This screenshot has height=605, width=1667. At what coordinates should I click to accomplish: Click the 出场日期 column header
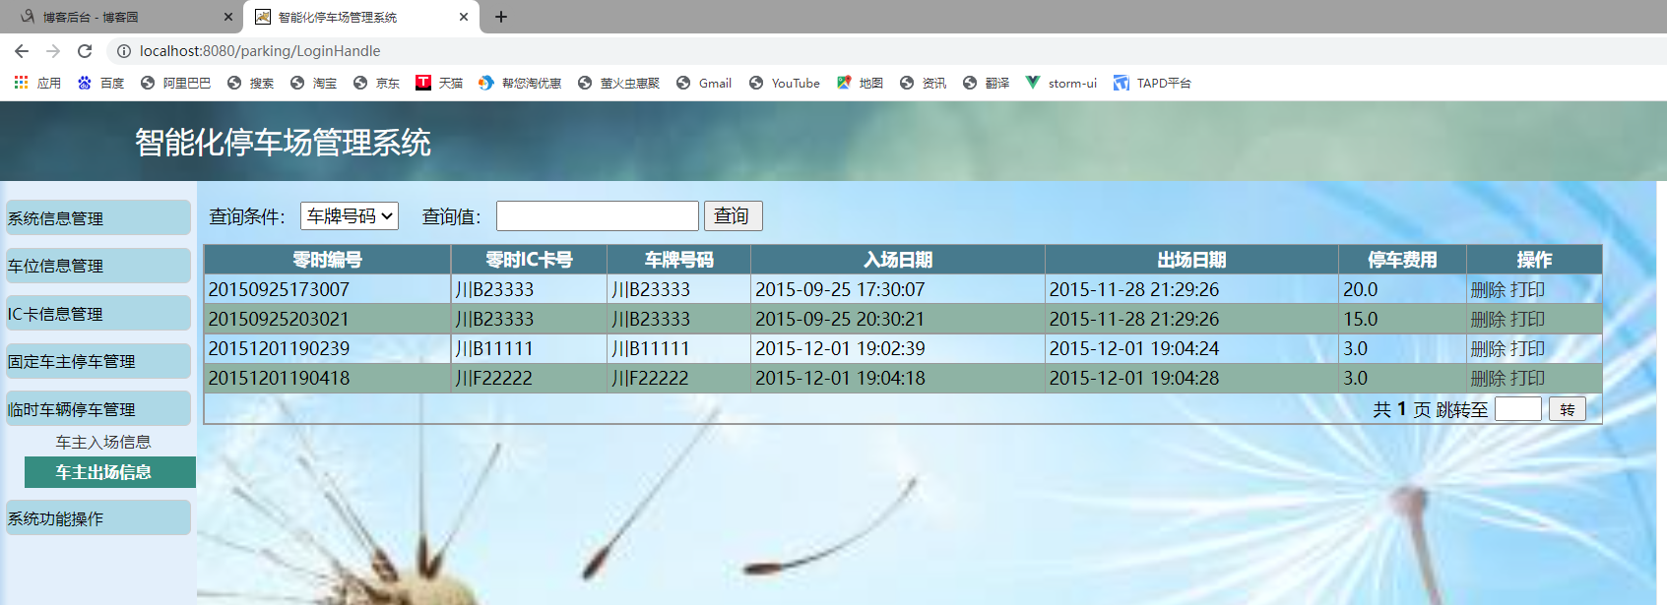[1191, 260]
